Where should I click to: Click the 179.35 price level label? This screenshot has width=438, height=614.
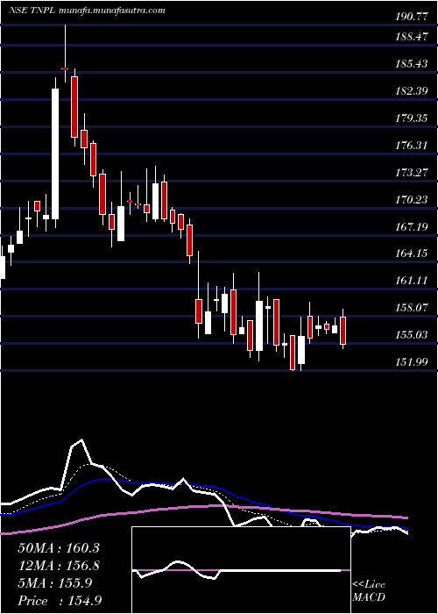(x=412, y=118)
